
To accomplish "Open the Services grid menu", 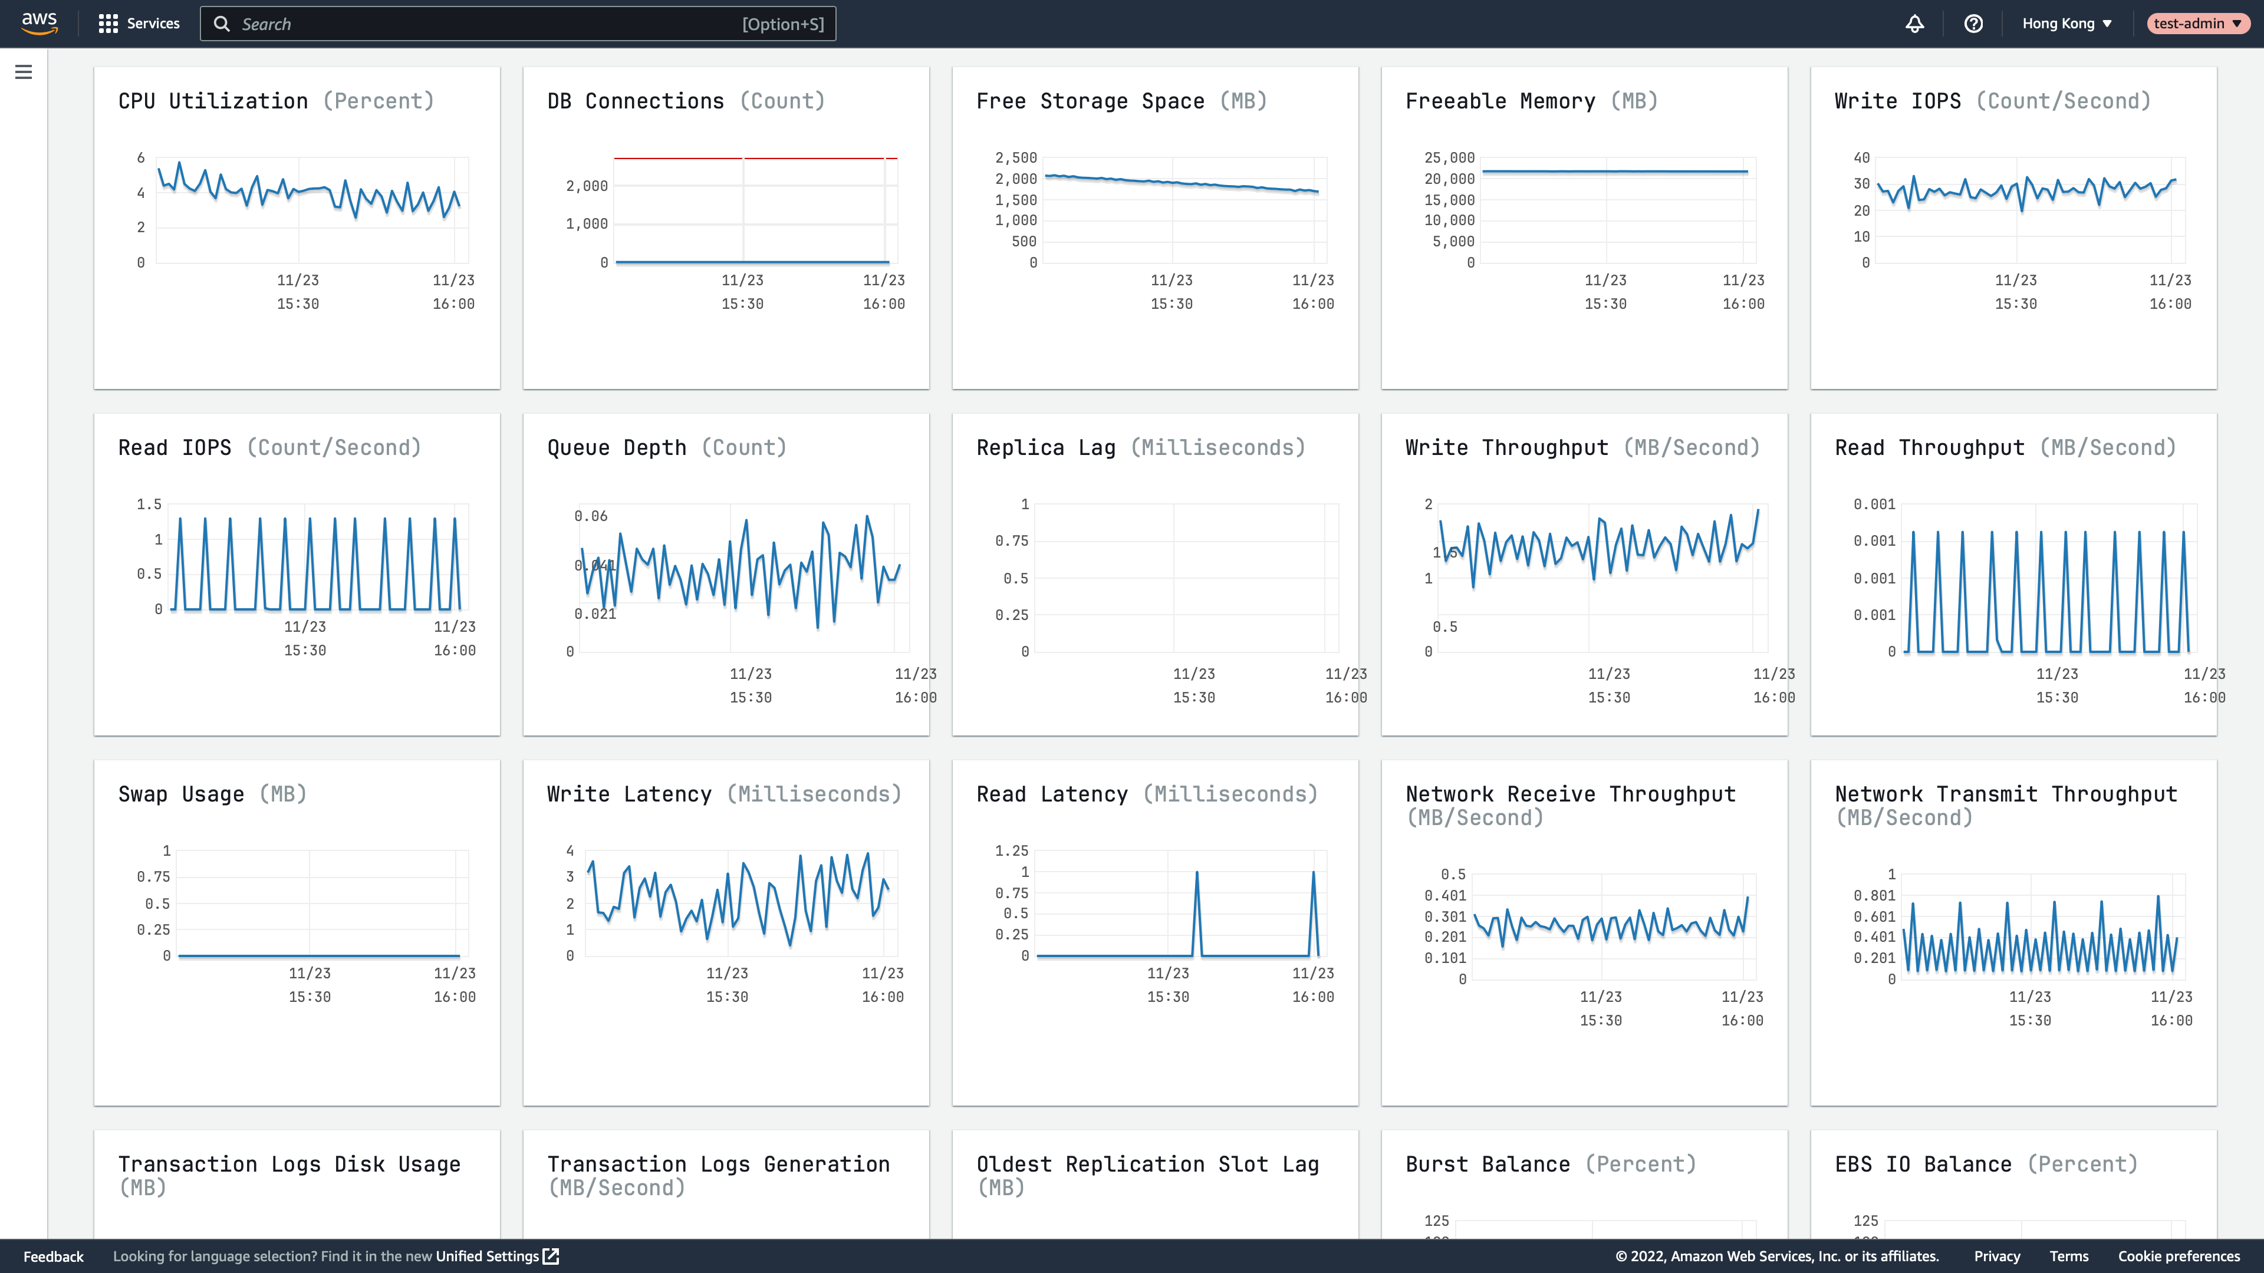I will (139, 24).
